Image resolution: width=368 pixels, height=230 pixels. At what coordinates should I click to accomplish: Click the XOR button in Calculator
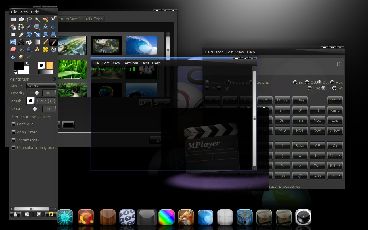(x=317, y=130)
